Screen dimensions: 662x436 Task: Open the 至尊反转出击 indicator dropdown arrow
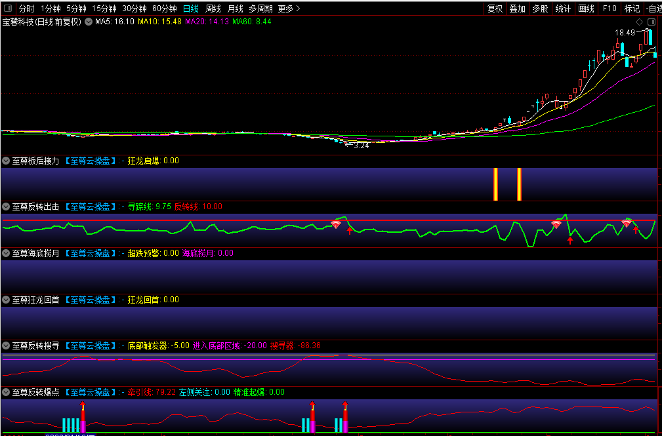[x=7, y=207]
